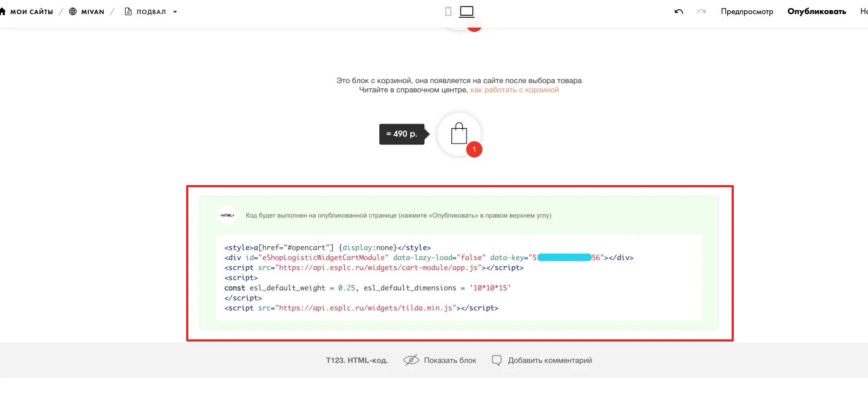This screenshot has height=394, width=868.
Task: Select the desktop screen view icon
Action: (x=467, y=11)
